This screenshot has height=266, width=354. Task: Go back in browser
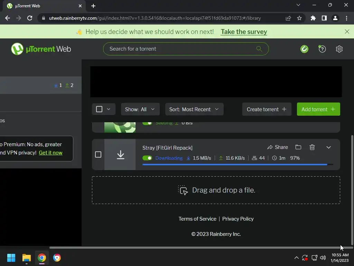click(8, 18)
